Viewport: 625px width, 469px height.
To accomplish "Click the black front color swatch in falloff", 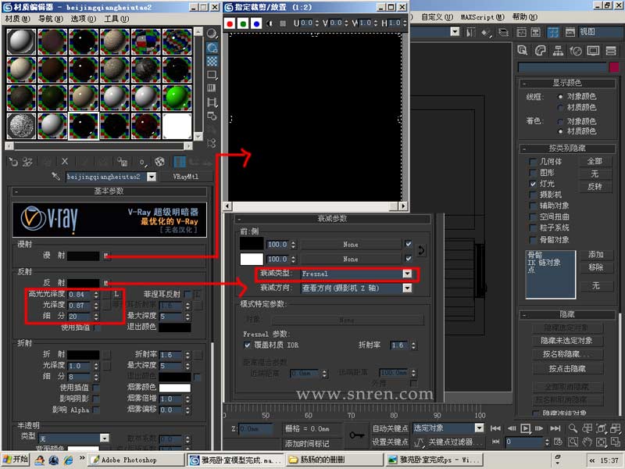I will tap(252, 244).
